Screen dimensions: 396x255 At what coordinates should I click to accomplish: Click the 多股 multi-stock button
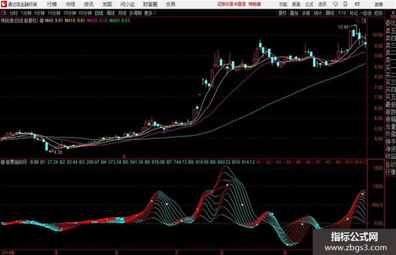click(306, 13)
